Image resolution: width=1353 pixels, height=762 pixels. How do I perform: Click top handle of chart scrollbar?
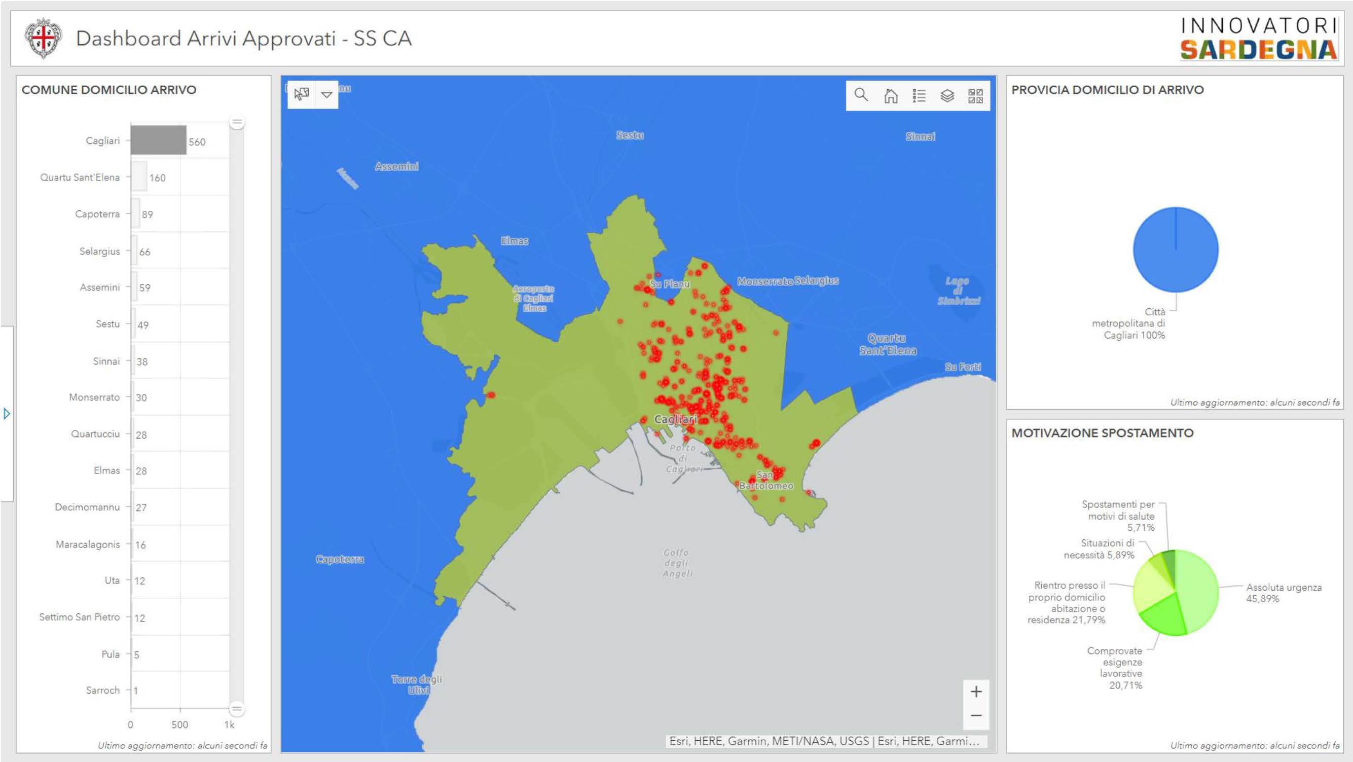tap(237, 122)
